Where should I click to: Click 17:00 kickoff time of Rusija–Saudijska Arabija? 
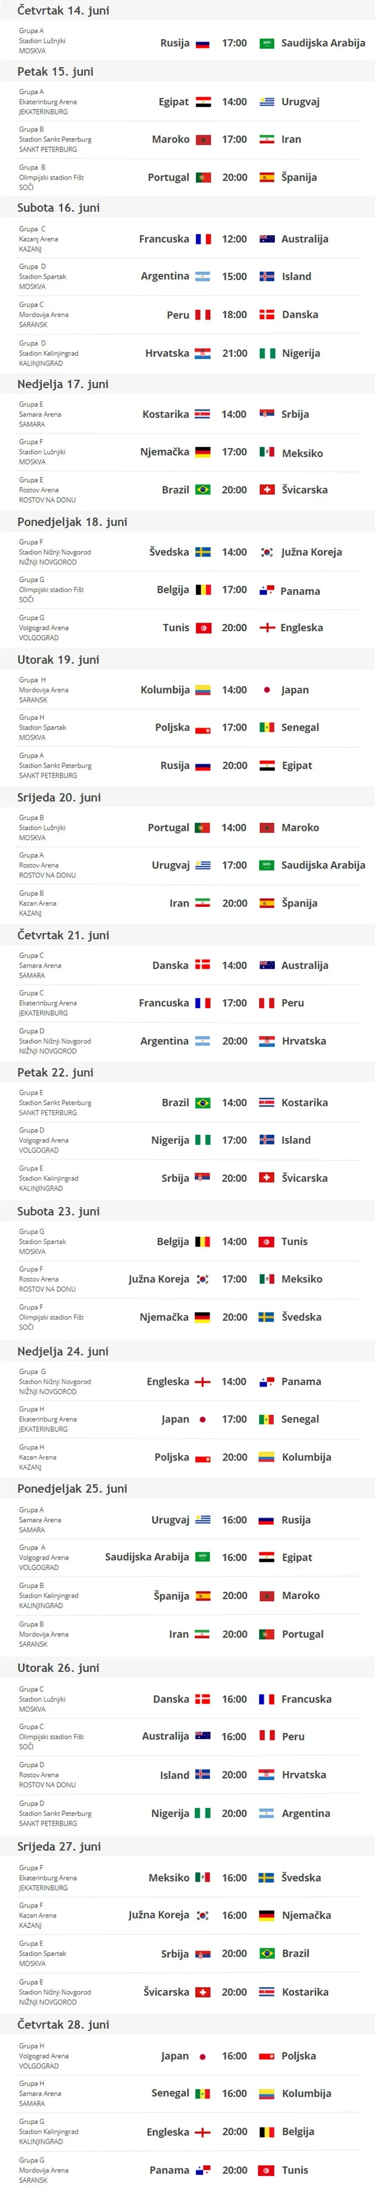pyautogui.click(x=235, y=43)
